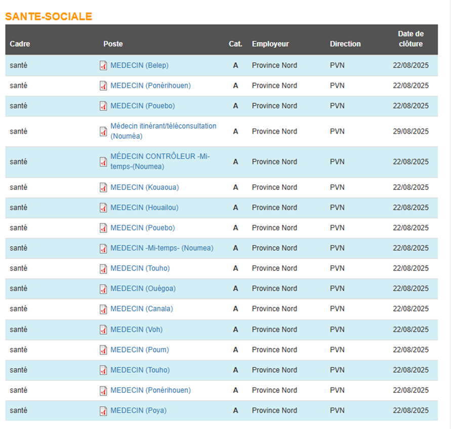This screenshot has height=429, width=451.
Task: Open the PDF icon for MEDECIN (Kouaoua)
Action: (x=103, y=187)
